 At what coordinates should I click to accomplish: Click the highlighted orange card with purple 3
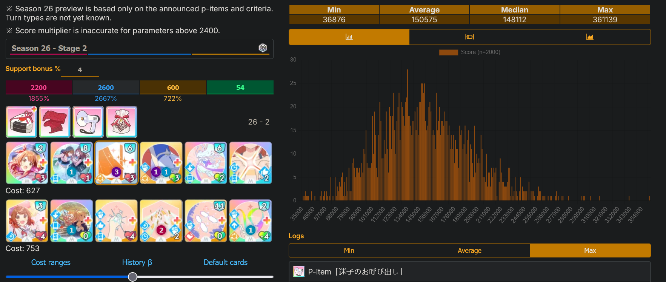[x=116, y=163]
